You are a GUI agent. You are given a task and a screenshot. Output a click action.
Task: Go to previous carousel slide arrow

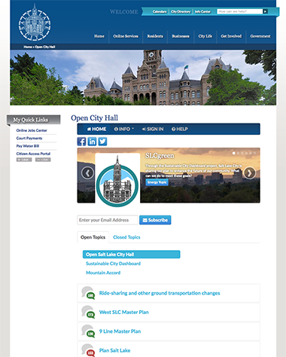coord(87,172)
